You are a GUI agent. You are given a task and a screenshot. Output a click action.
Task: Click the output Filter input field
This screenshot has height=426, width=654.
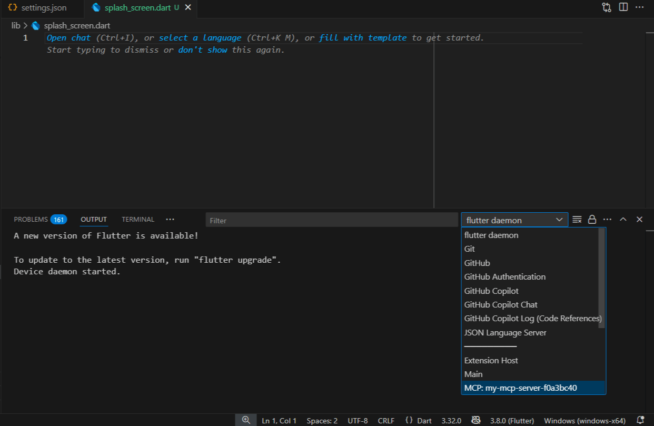coord(332,220)
